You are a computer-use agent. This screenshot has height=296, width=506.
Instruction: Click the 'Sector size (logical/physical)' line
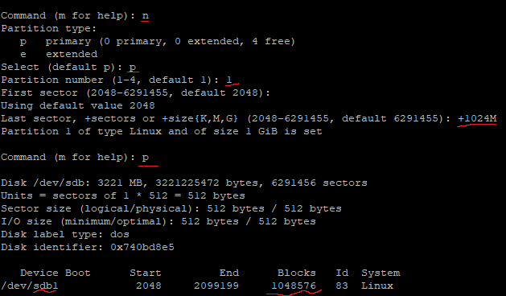coord(171,209)
